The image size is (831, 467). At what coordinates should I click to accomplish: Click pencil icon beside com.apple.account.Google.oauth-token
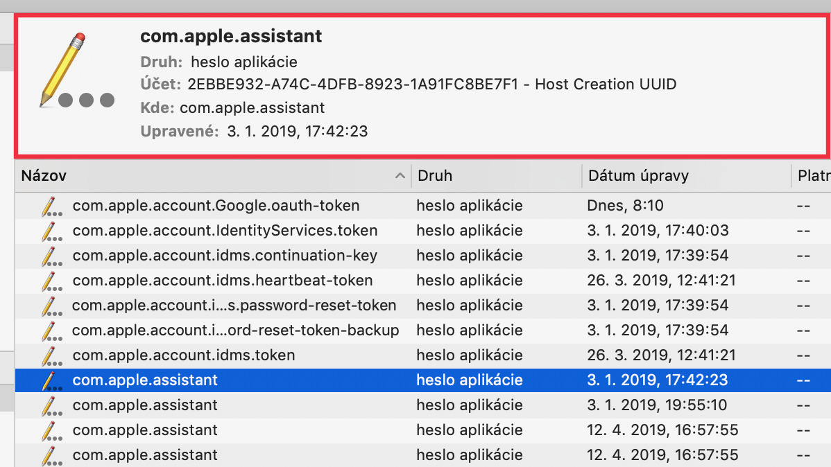tap(51, 206)
